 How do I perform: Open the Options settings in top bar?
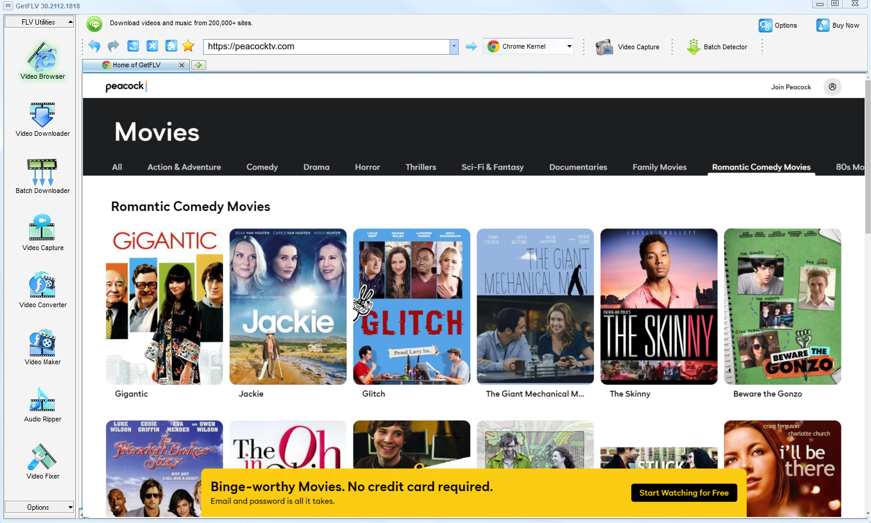[x=778, y=25]
